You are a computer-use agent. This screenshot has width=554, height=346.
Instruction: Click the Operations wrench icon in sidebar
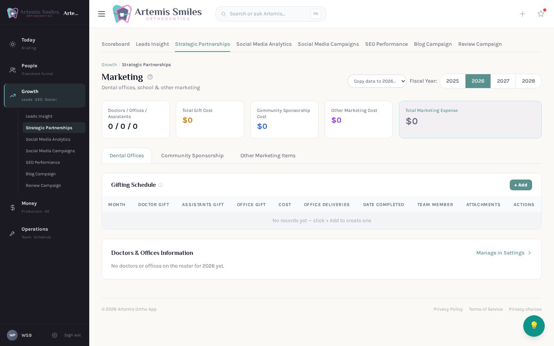click(x=13, y=233)
